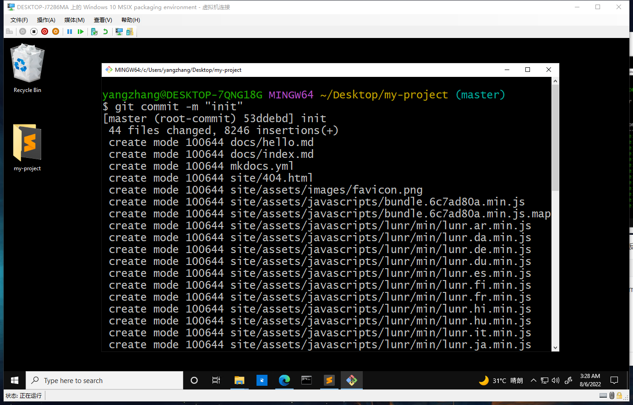Viewport: 633px width, 405px height.
Task: Show hidden system tray icons
Action: 533,381
